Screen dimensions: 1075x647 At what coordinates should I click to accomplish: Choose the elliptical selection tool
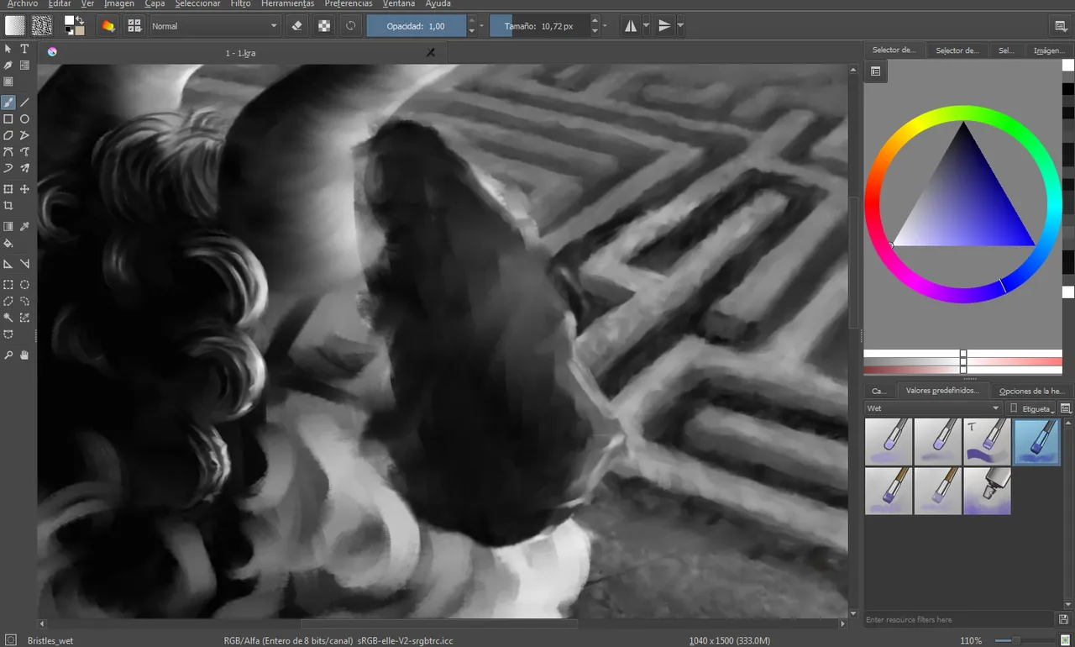[x=24, y=285]
